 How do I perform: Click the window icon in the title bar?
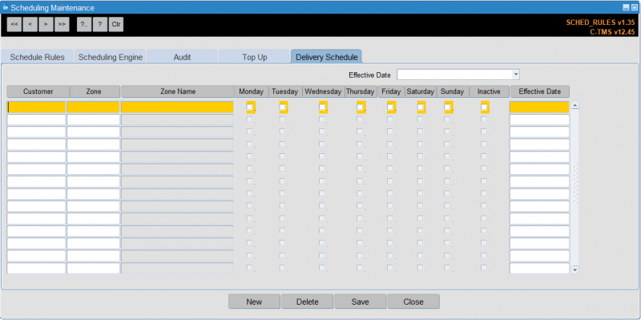coord(6,8)
